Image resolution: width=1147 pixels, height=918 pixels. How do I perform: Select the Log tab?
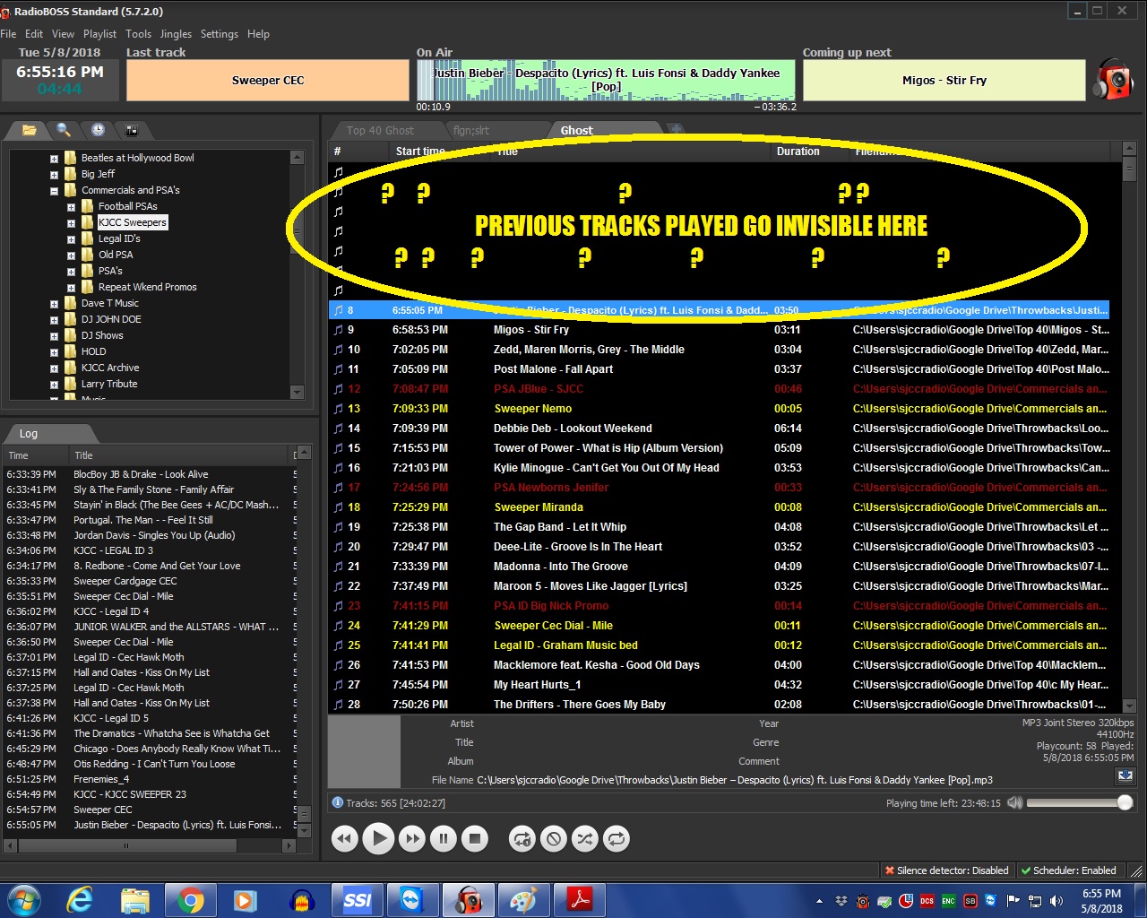click(x=29, y=434)
